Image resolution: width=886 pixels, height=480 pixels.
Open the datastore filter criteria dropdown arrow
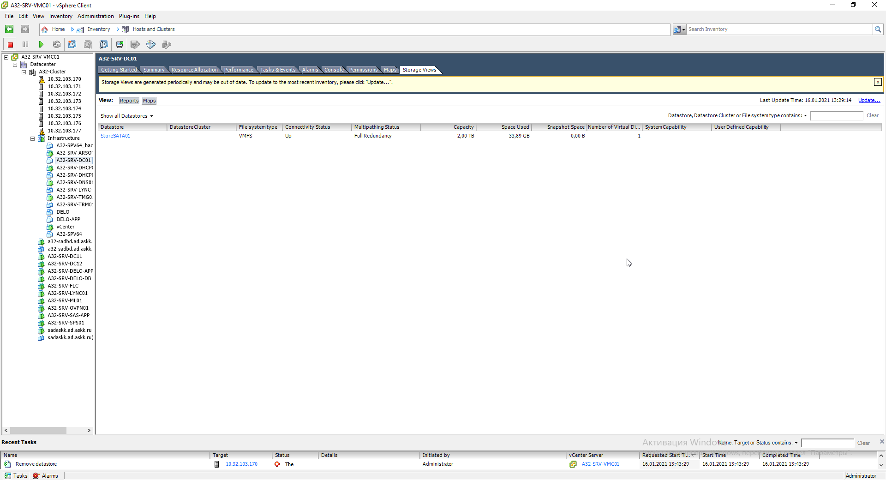(805, 116)
